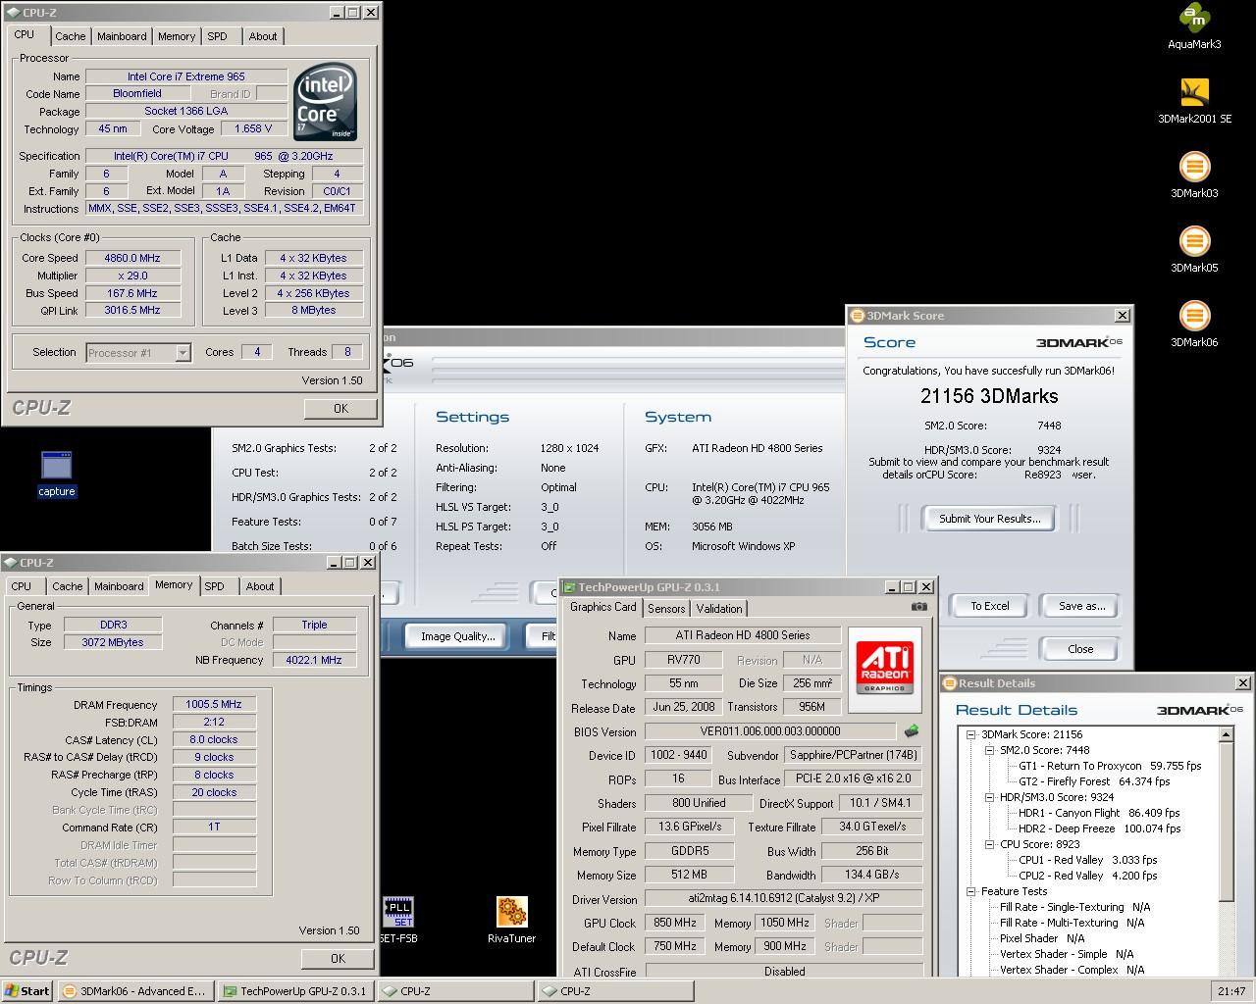Switch to first CPU-Z taskbar item
Screen dimensions: 1256x1004
point(455,991)
